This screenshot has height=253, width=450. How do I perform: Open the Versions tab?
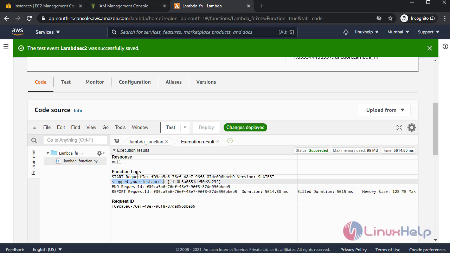(206, 82)
